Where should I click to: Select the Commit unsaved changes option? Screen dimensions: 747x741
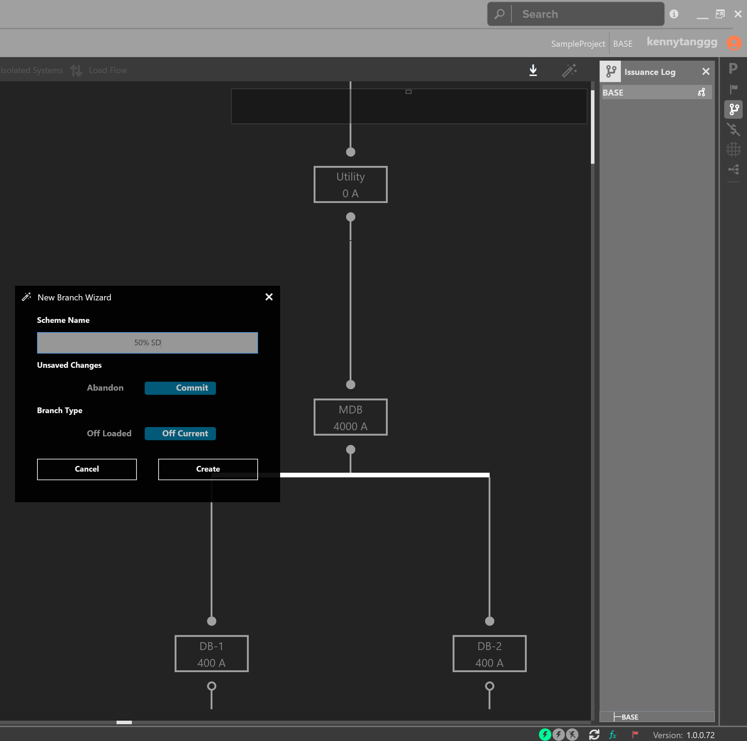(x=180, y=388)
